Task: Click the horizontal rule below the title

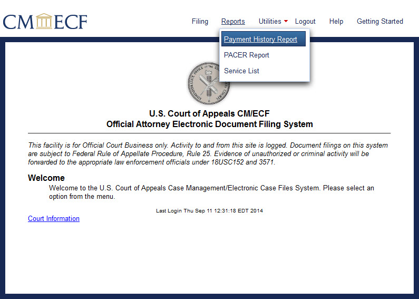Action: 209,133
